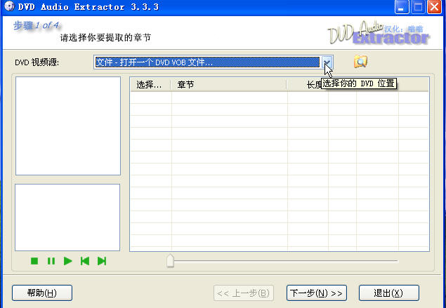Screen dimensions: 446x308
Task: Select the 文件 - 打开一个 DVD VOB 文件 combo box
Action: pos(214,62)
